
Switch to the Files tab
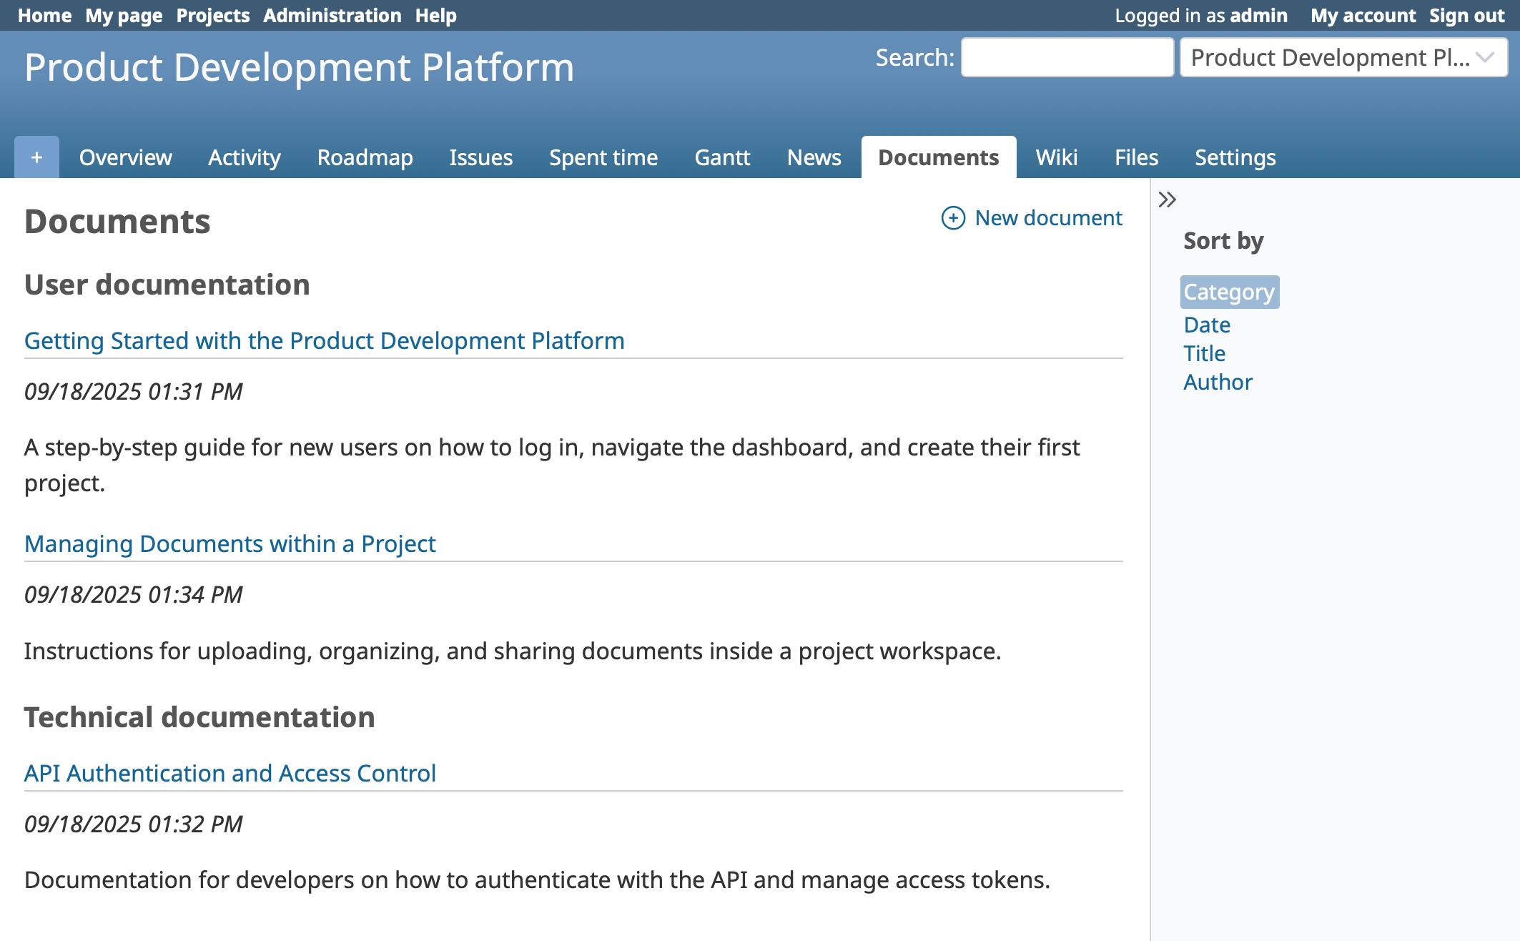click(1135, 157)
